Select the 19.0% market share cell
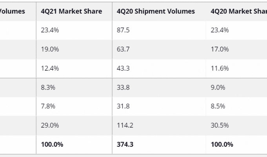The width and height of the screenshot is (267, 157). pos(50,49)
